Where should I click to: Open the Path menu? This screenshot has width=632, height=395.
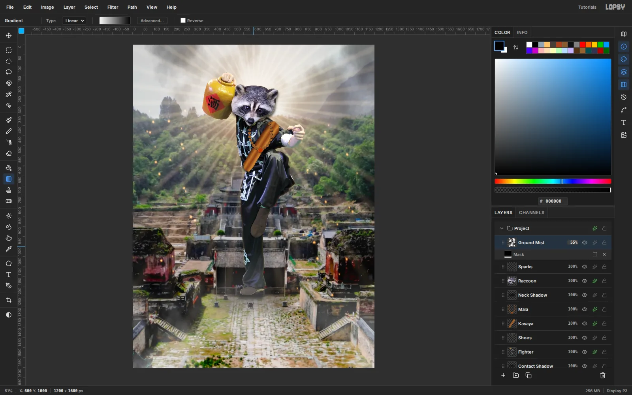pos(132,7)
